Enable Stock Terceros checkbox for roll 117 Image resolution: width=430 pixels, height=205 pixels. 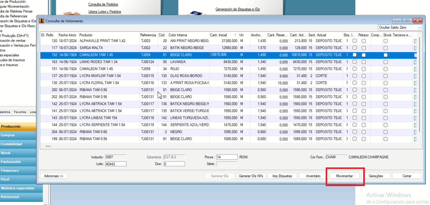pos(385,48)
